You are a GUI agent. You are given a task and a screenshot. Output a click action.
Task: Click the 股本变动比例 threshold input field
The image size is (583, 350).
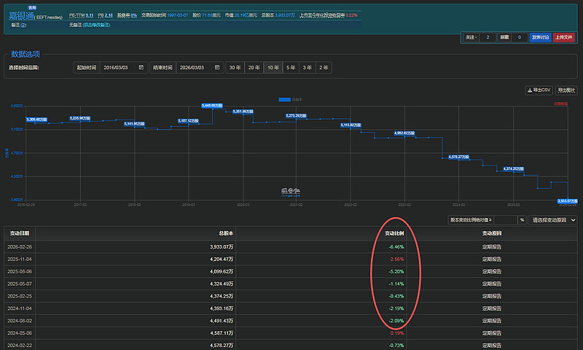pos(505,219)
